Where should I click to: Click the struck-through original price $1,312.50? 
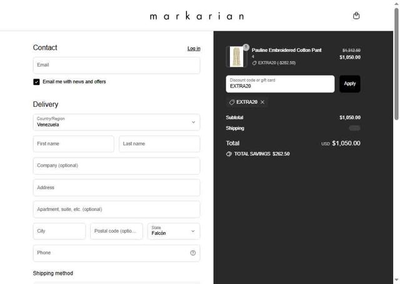(x=351, y=51)
